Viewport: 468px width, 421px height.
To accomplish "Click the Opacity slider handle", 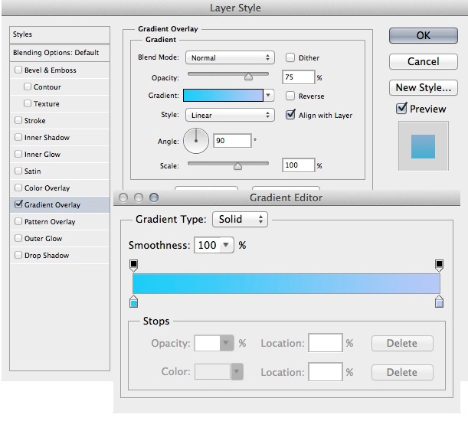I will click(x=248, y=77).
